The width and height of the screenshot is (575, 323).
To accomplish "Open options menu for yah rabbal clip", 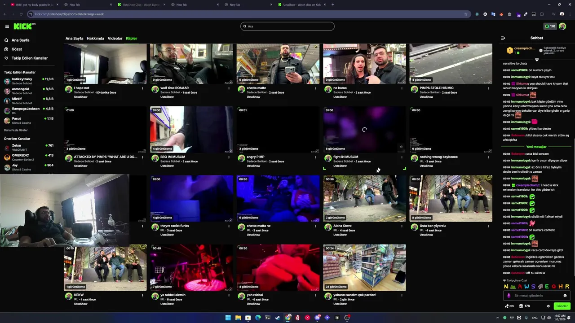I will coord(315,295).
